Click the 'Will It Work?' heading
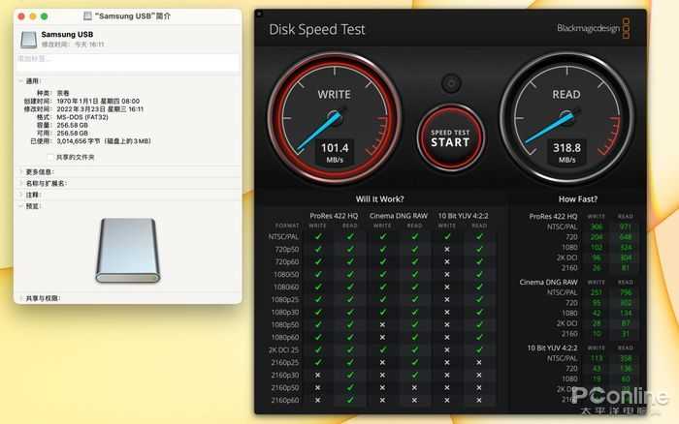Image resolution: width=679 pixels, height=424 pixels. 379,199
